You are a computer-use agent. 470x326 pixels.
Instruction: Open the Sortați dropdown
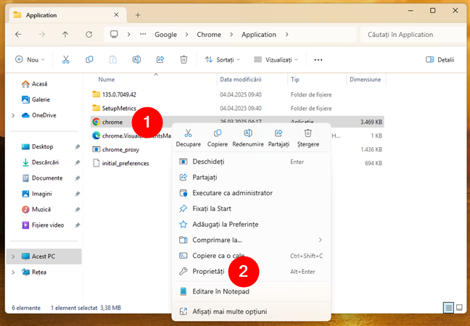click(x=223, y=59)
